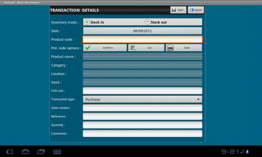Click into the Comments field
Image resolution: width=262 pixels, height=157 pixels.
pyautogui.click(x=142, y=133)
